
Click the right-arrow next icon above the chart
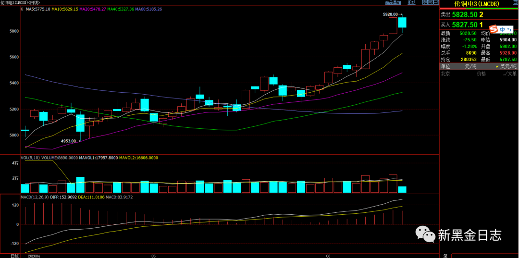[x=431, y=2]
